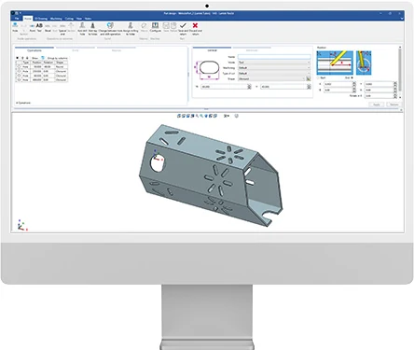This screenshot has height=350, width=414.
Task: Click the Type column header
Action: pyautogui.click(x=26, y=63)
